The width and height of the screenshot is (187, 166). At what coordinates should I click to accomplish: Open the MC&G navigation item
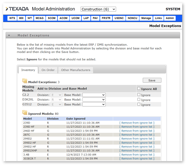tap(39, 18)
